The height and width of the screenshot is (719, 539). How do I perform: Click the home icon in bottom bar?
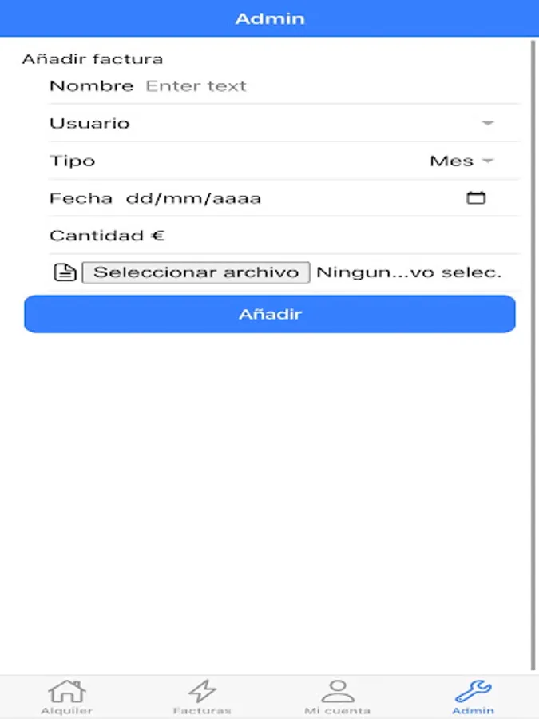(x=67, y=690)
